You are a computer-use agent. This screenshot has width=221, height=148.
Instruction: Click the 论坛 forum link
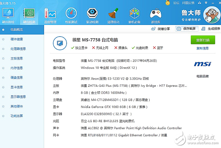[x=176, y=3]
